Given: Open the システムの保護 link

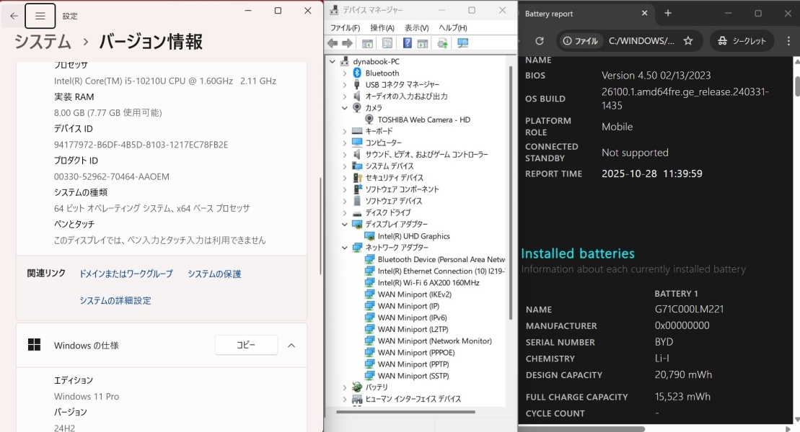Looking at the screenshot, I should pos(214,274).
